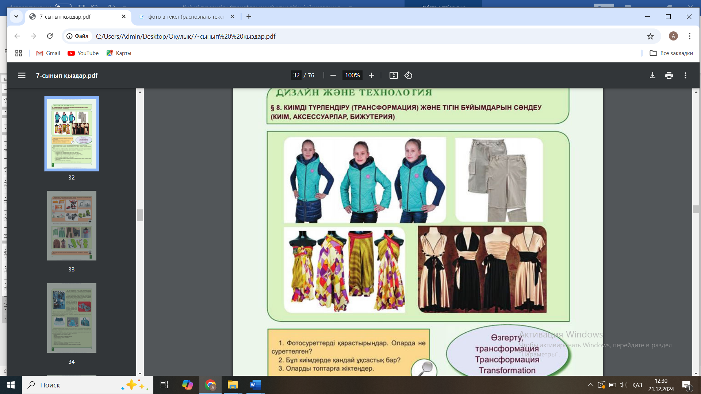Switch to фото в текст tab

click(185, 17)
